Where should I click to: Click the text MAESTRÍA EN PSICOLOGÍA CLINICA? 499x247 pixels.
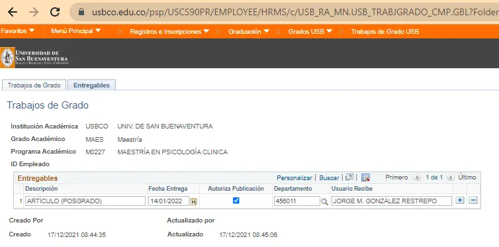[173, 152]
